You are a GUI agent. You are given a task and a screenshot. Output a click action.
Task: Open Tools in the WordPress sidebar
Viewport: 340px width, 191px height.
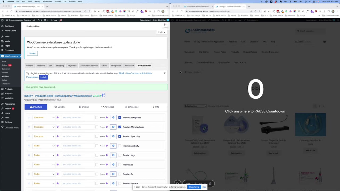(7, 118)
